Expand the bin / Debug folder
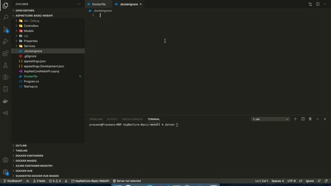Screen dimensions: 331x186 [48, 21]
